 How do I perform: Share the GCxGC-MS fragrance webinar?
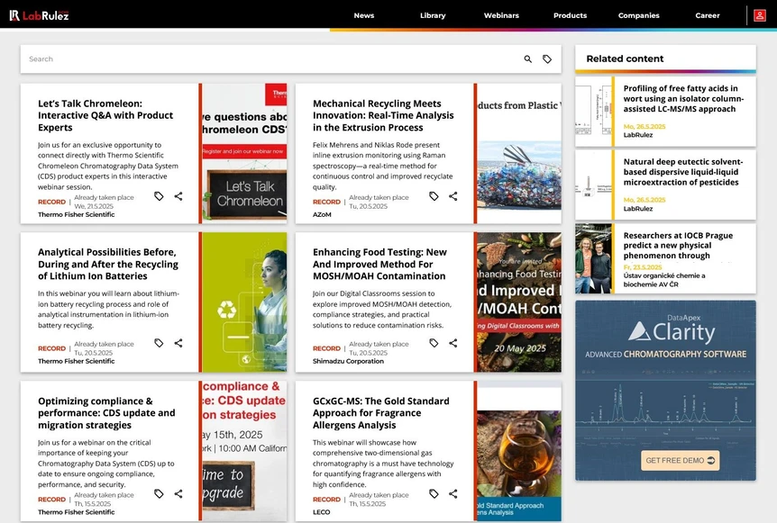click(452, 494)
